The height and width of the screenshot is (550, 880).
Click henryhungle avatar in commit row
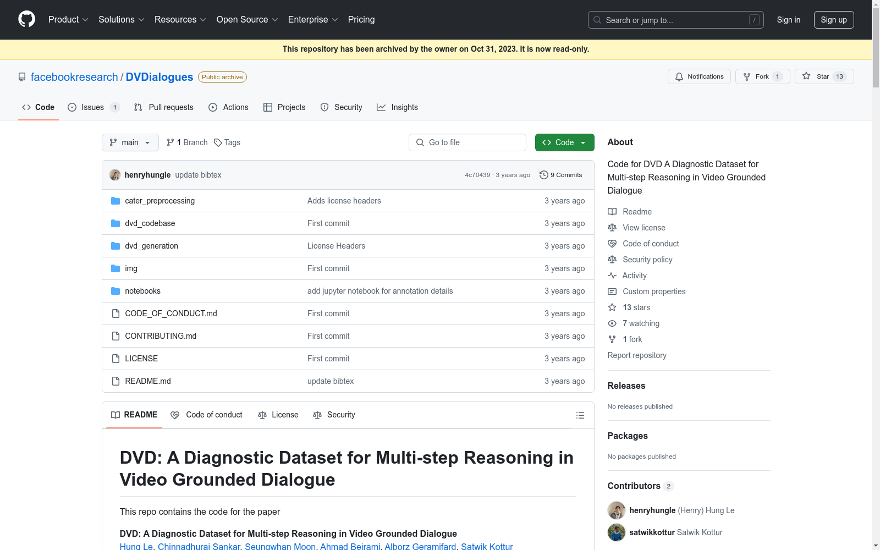(x=115, y=175)
